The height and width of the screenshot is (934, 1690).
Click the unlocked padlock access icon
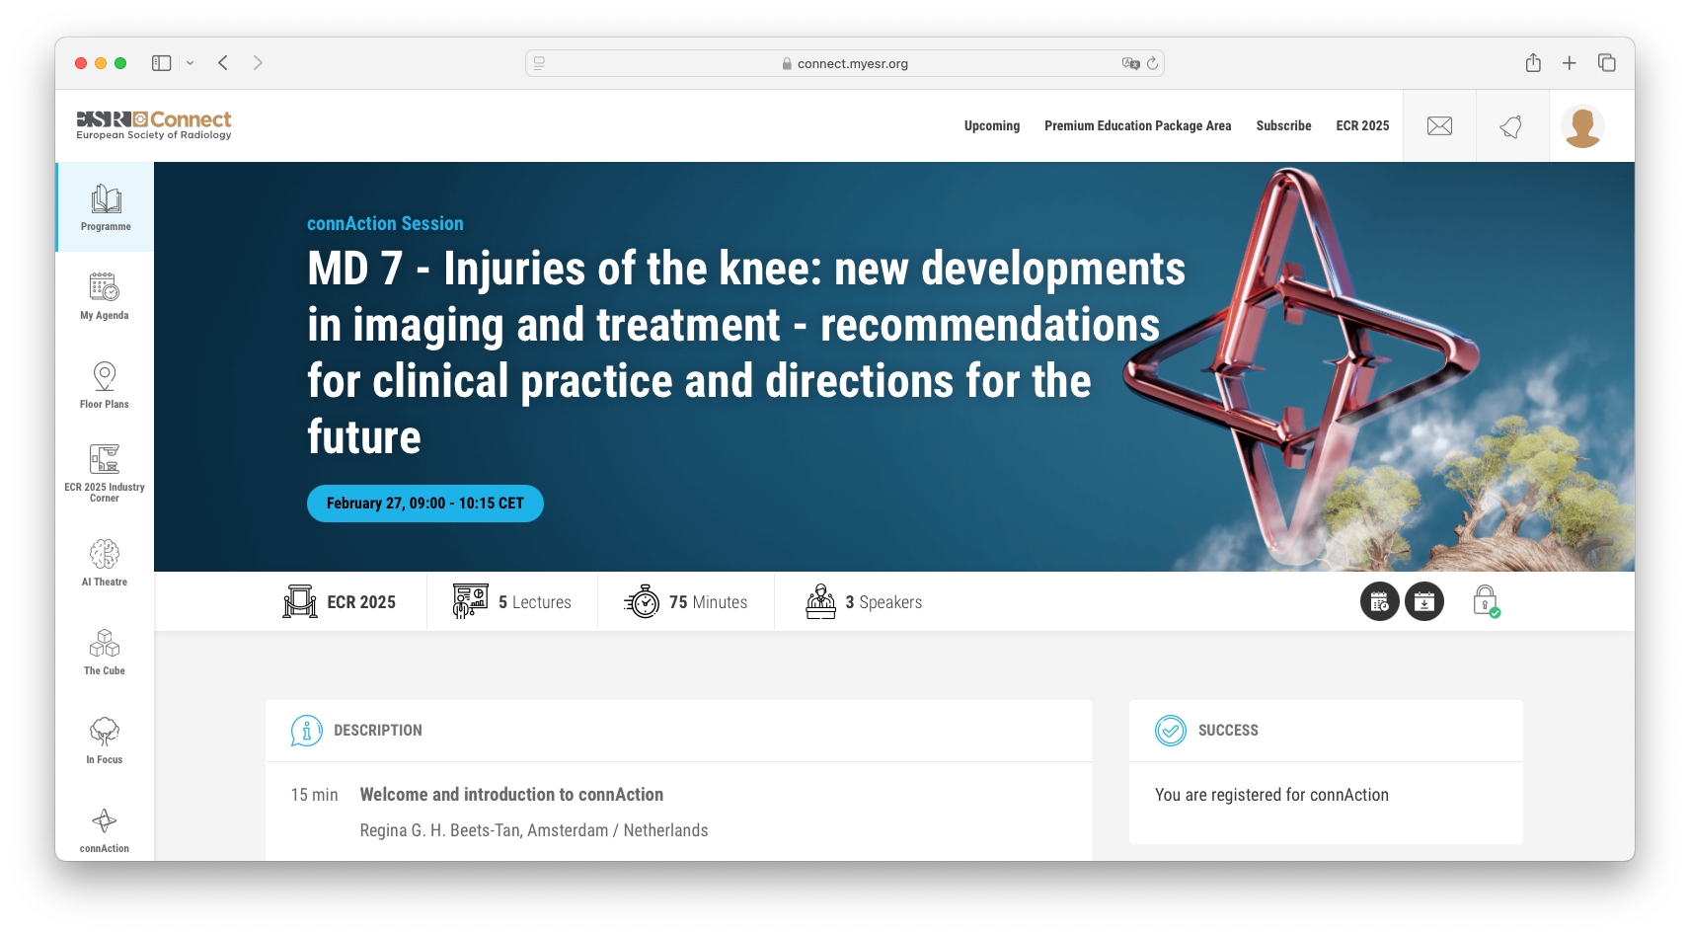(x=1485, y=601)
